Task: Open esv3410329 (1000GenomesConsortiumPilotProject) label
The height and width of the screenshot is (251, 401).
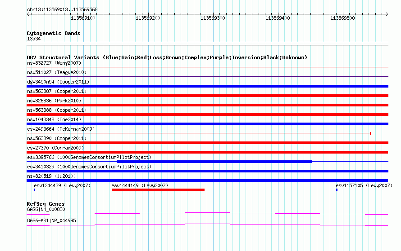Action: click(89, 167)
